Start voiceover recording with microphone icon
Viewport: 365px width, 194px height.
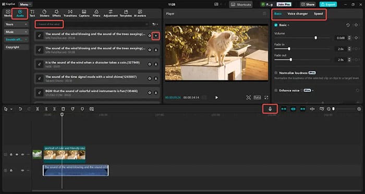pos(270,109)
